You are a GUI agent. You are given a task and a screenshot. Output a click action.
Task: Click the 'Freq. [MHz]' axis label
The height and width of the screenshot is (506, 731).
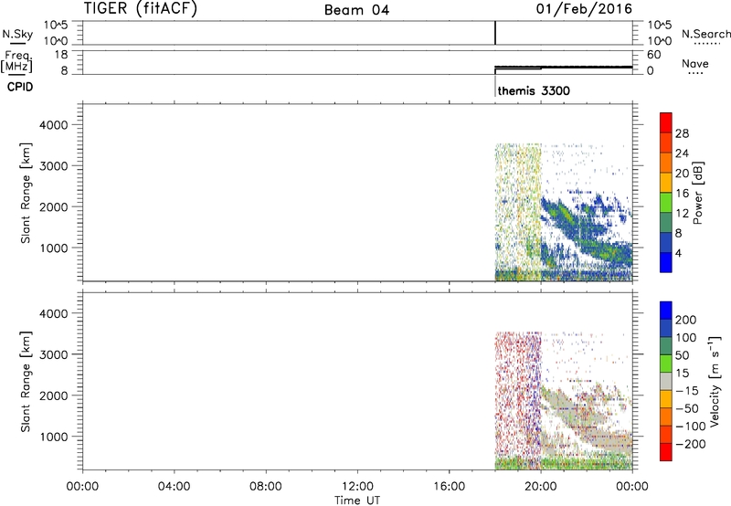click(x=17, y=61)
